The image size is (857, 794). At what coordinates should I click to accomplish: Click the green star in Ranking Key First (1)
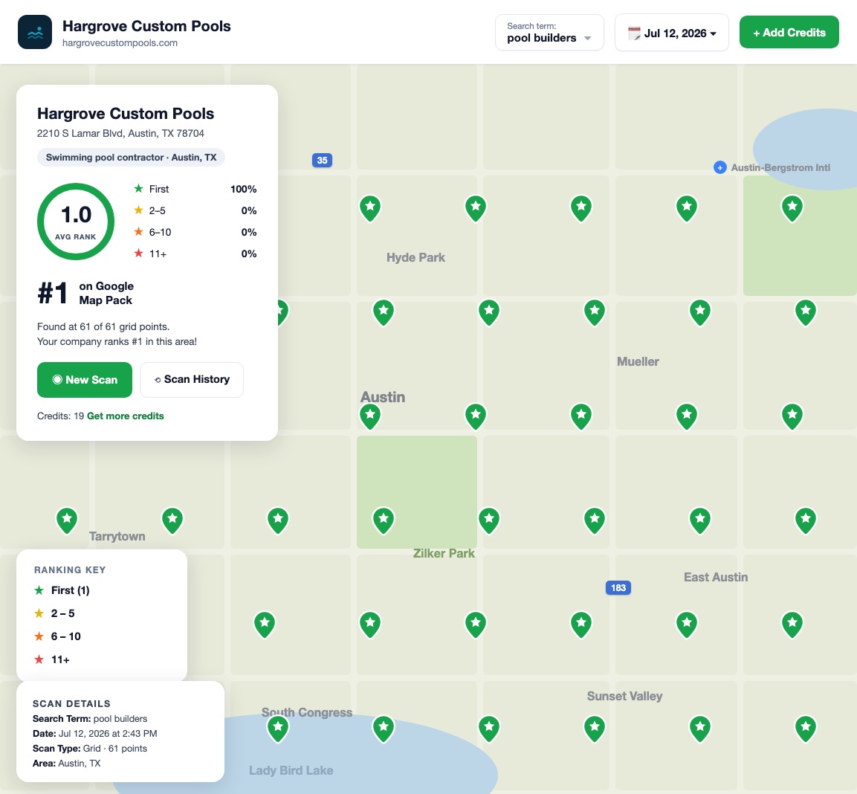click(39, 590)
